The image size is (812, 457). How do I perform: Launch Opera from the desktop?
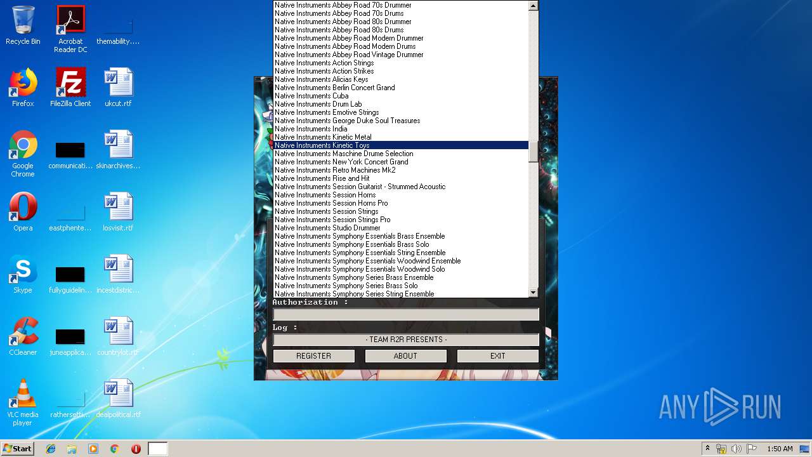pos(23,212)
